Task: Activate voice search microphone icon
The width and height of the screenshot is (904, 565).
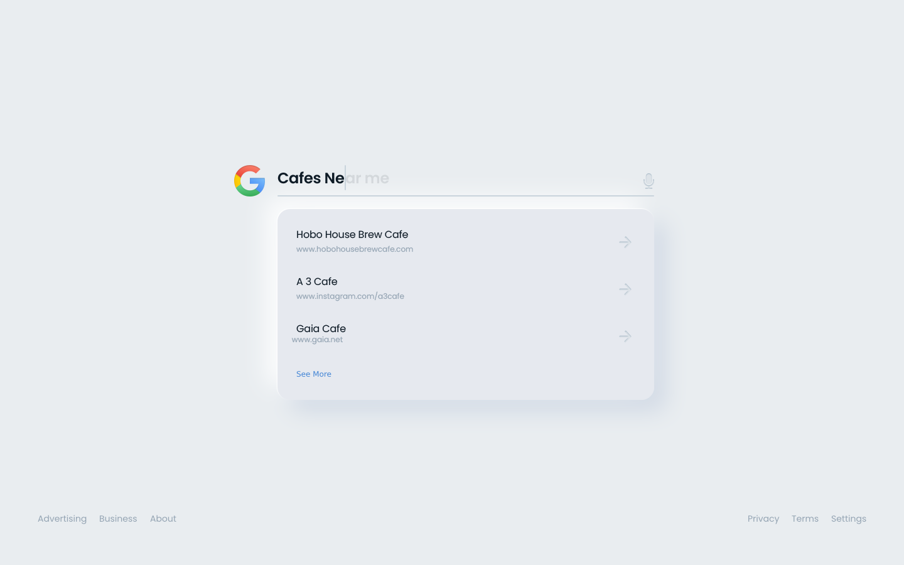Action: tap(648, 181)
